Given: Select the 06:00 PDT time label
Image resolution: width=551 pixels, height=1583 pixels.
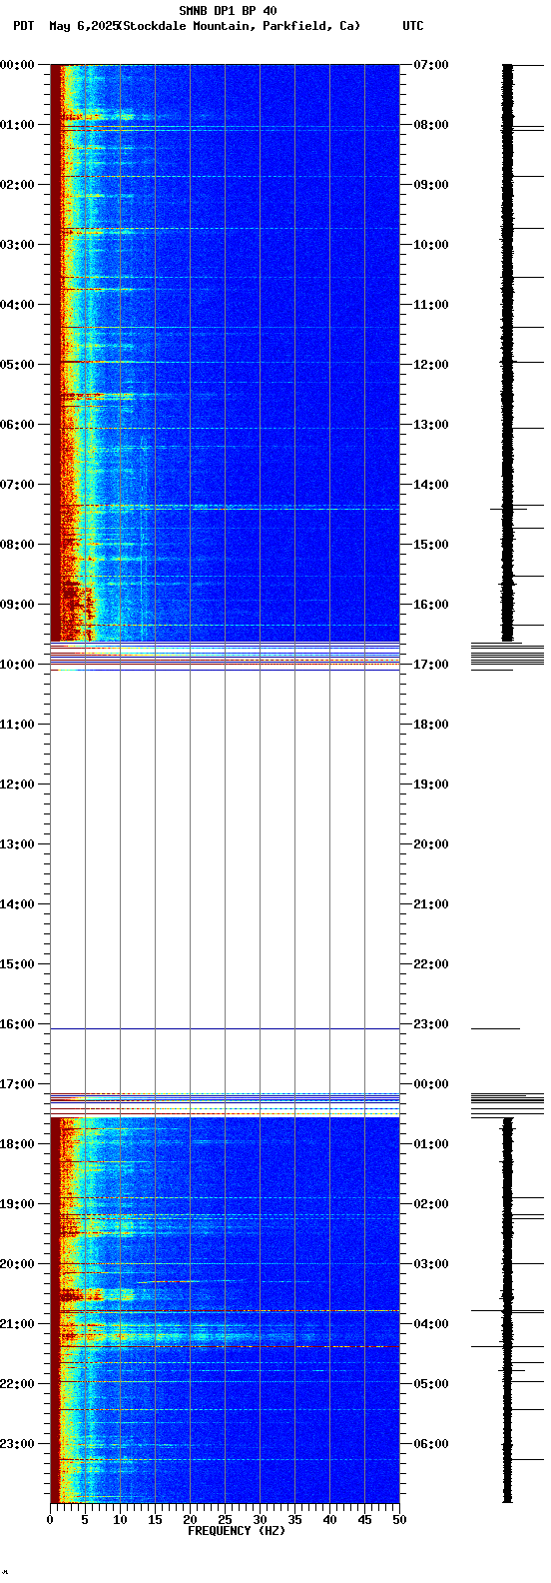Looking at the screenshot, I should point(17,425).
